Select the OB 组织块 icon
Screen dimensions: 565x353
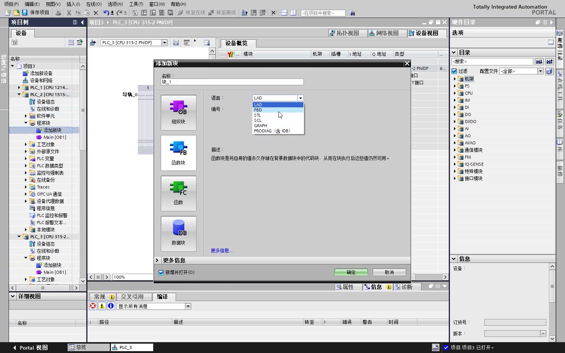[x=178, y=112]
